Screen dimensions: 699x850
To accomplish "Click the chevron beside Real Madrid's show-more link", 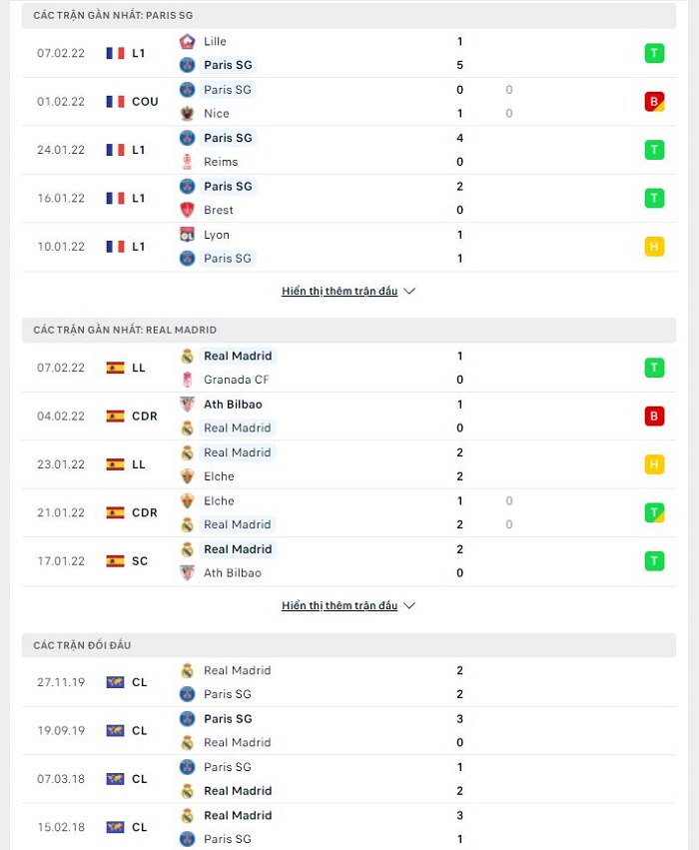I will click(410, 605).
